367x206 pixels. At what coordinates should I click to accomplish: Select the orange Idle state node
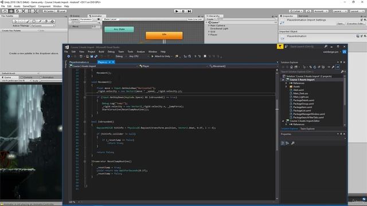pyautogui.click(x=164, y=35)
